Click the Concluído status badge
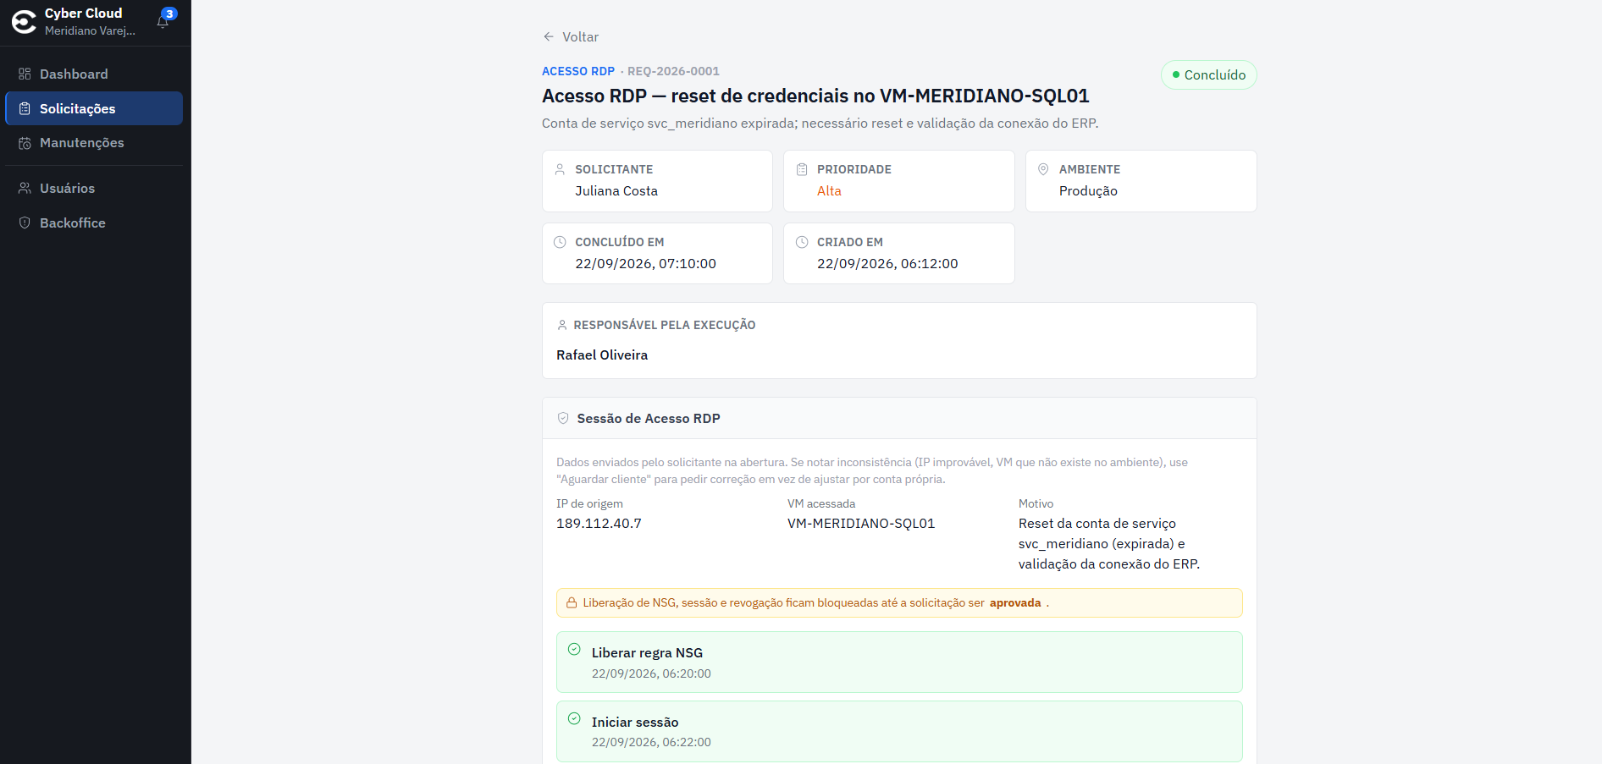1602x764 pixels. tap(1208, 74)
